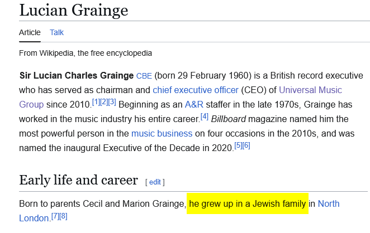Click citation reference [1]
370x233 pixels.
[x=96, y=101]
